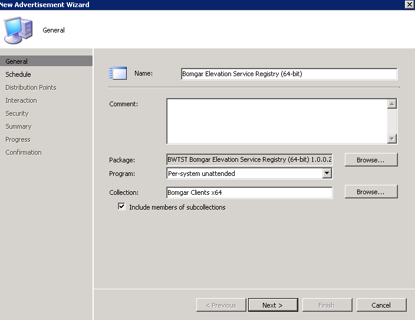Screen dimensions: 415x320
Task: Click the Package text field
Action: [249, 159]
